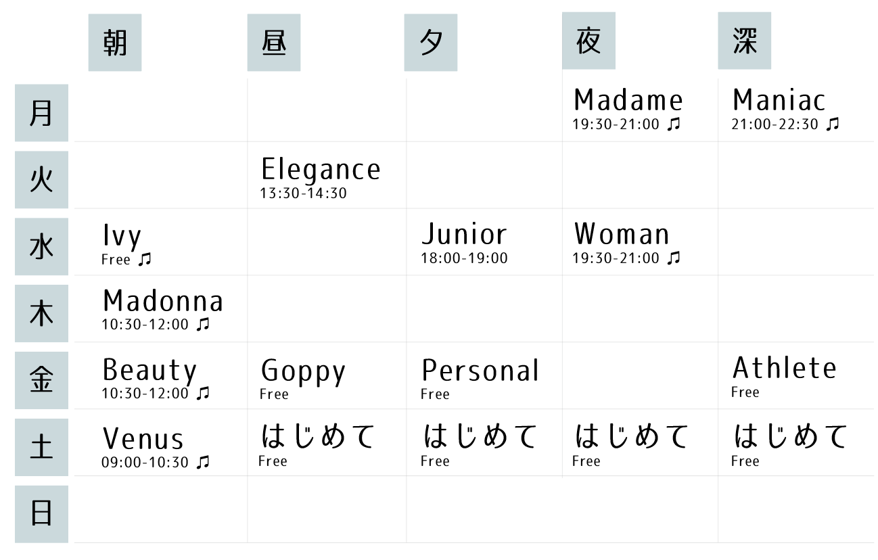Click the music note beside Venus's 09:00-10:30

coord(203,462)
